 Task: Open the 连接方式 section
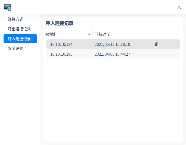click(x=15, y=19)
